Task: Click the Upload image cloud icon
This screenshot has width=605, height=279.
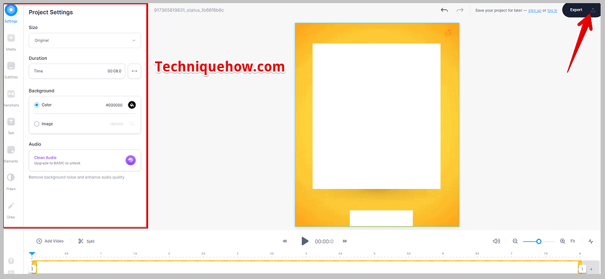Action: click(132, 124)
